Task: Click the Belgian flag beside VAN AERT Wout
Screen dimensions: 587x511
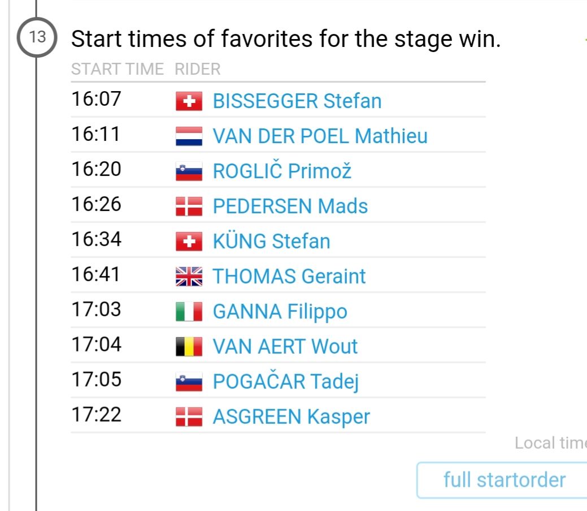Action: click(x=189, y=347)
